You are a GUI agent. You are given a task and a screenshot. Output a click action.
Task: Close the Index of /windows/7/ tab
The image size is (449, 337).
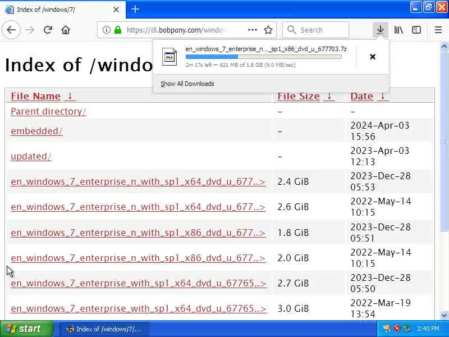click(x=116, y=10)
